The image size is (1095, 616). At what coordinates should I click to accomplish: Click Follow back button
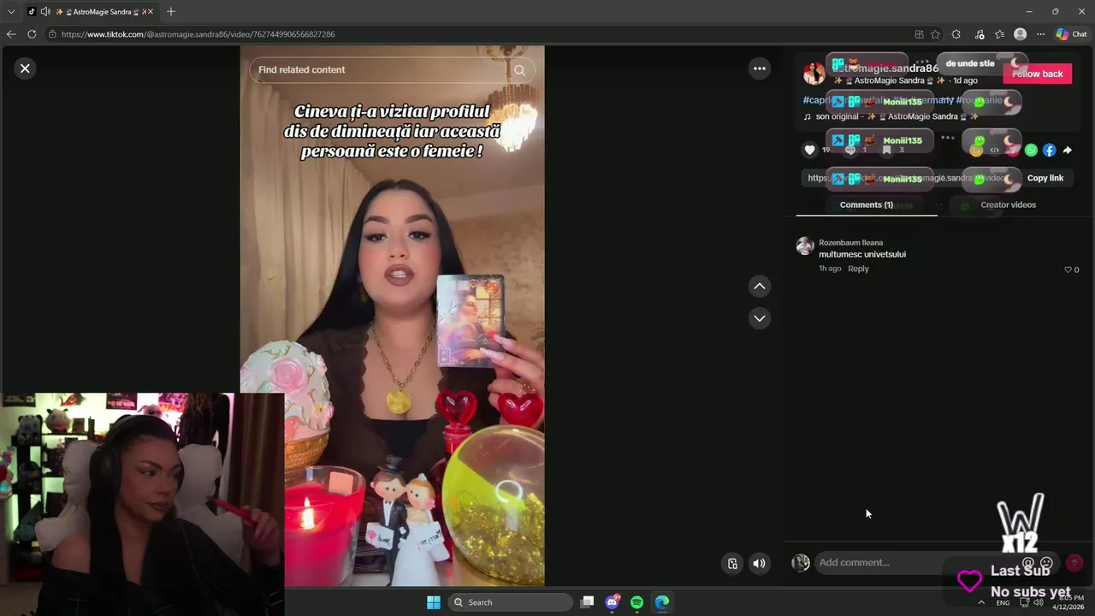[1037, 74]
